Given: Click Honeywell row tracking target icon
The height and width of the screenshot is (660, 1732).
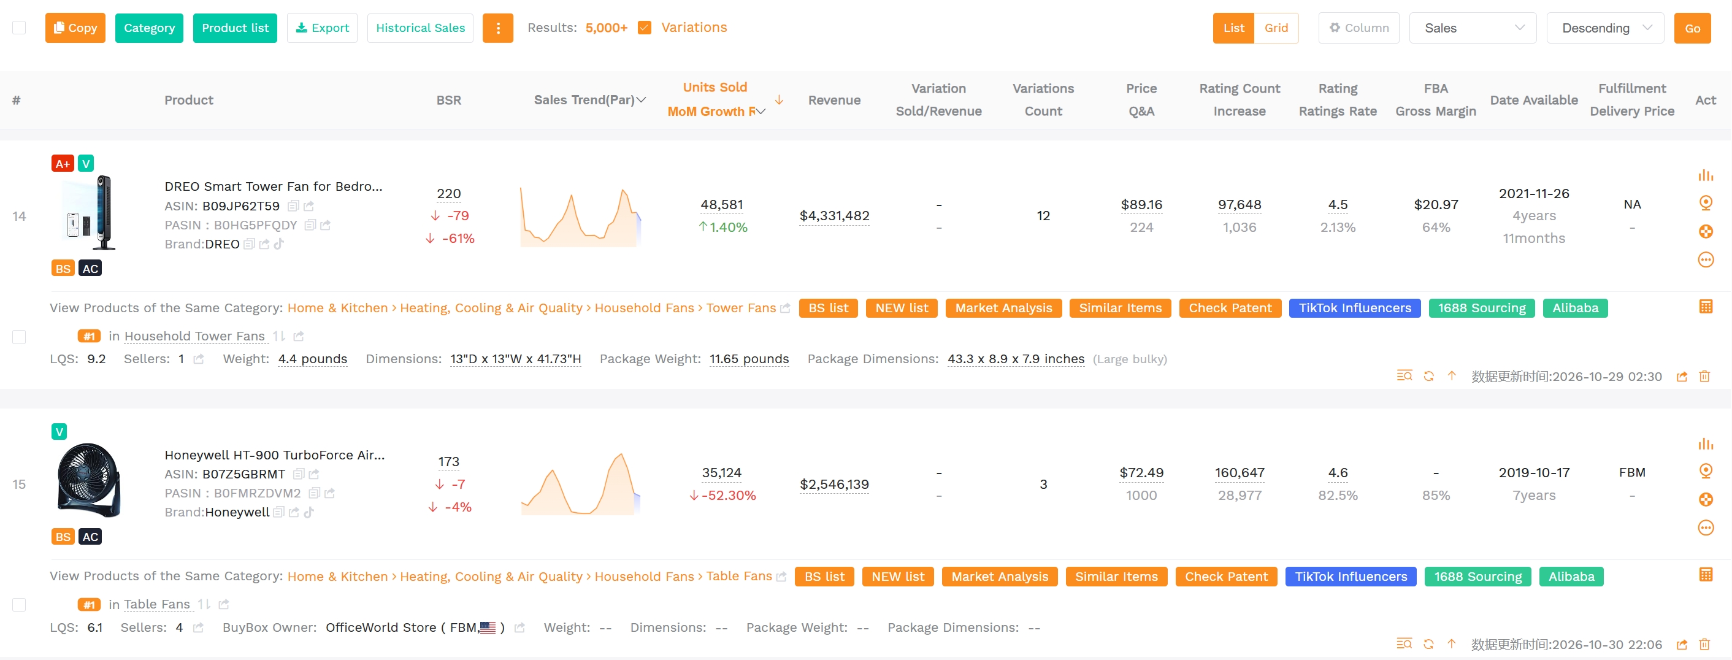Looking at the screenshot, I should [x=1705, y=471].
